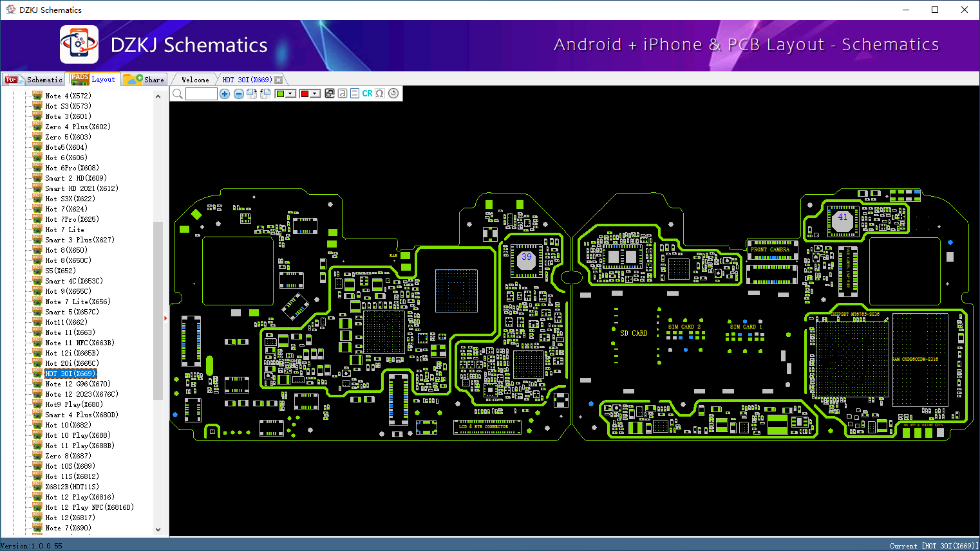This screenshot has width=980, height=551.
Task: Rotate the board layout clockwise
Action: coord(252,94)
